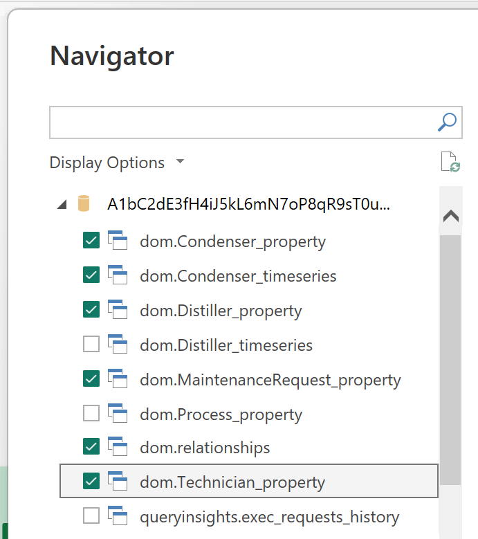478x539 pixels.
Task: Click the dom.Distiller_timeseries table icon
Action: coord(118,344)
